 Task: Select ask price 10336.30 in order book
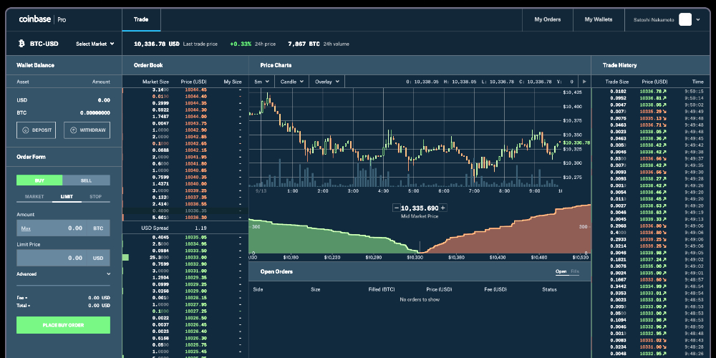[196, 218]
